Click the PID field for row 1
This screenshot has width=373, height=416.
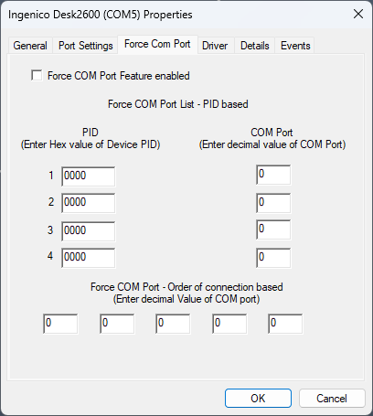point(89,176)
